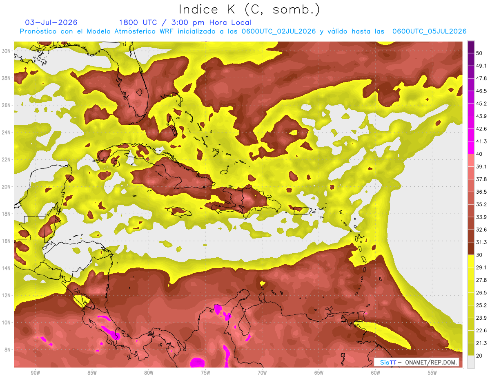
Task: Pick the darkest purple swatch above 50
Action: [471, 47]
